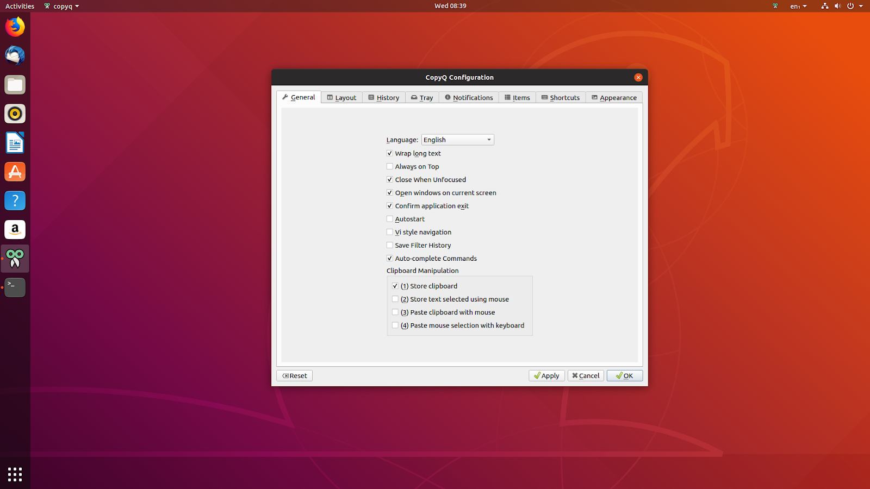Launch Thunderbird mail from the dock

coord(15,55)
